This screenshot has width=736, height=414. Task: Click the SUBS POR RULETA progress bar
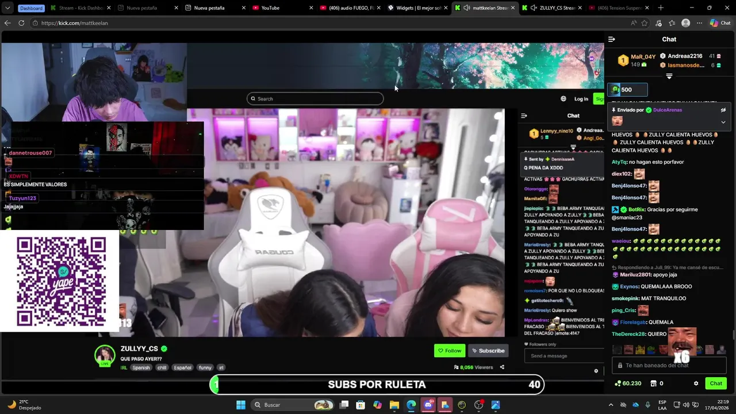[377, 385]
